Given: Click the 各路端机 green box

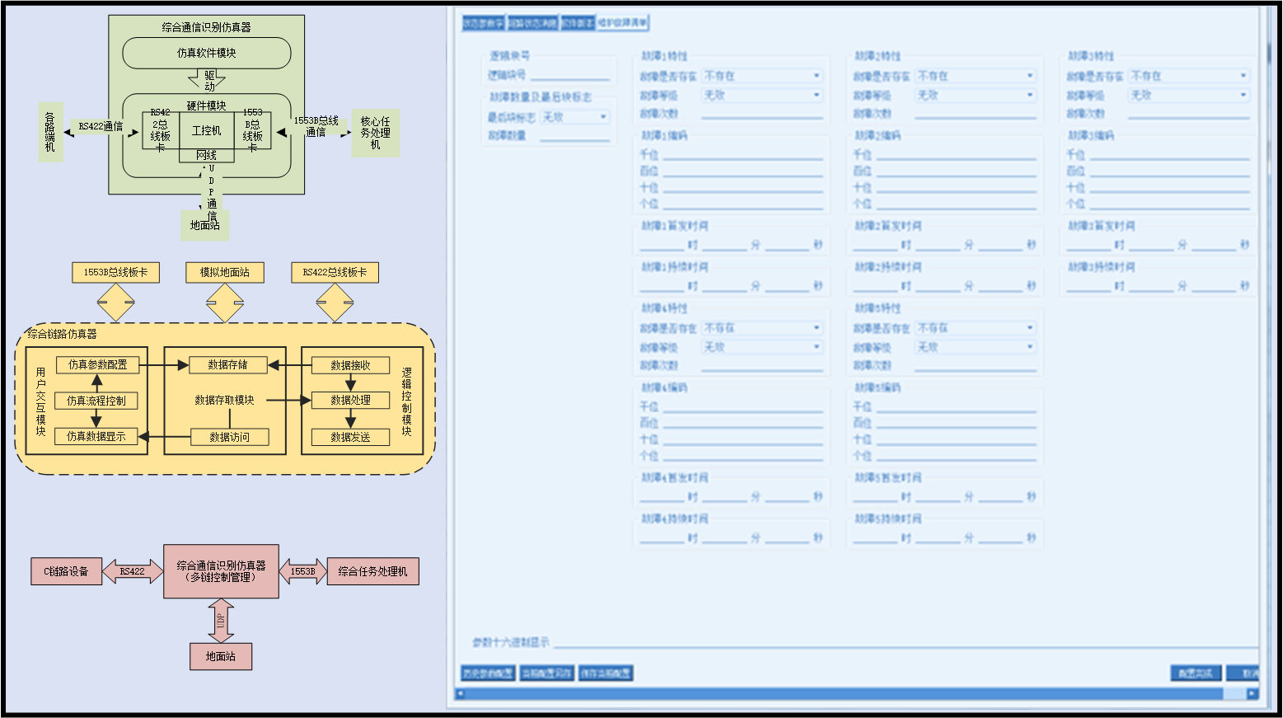Looking at the screenshot, I should click(x=50, y=132).
